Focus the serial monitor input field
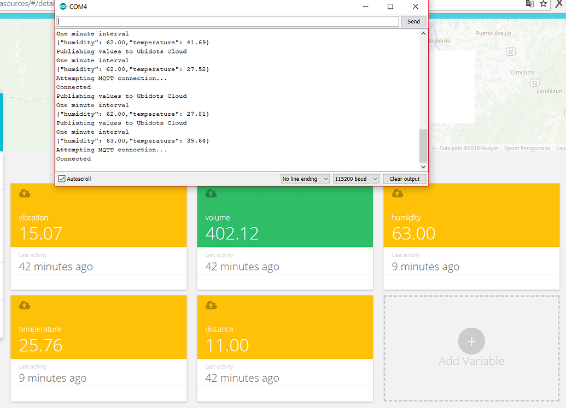566x408 pixels. pos(228,22)
